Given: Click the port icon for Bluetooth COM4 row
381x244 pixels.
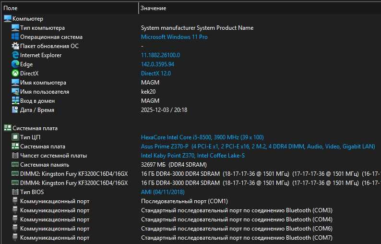Looking at the screenshot, I should coord(15,220).
